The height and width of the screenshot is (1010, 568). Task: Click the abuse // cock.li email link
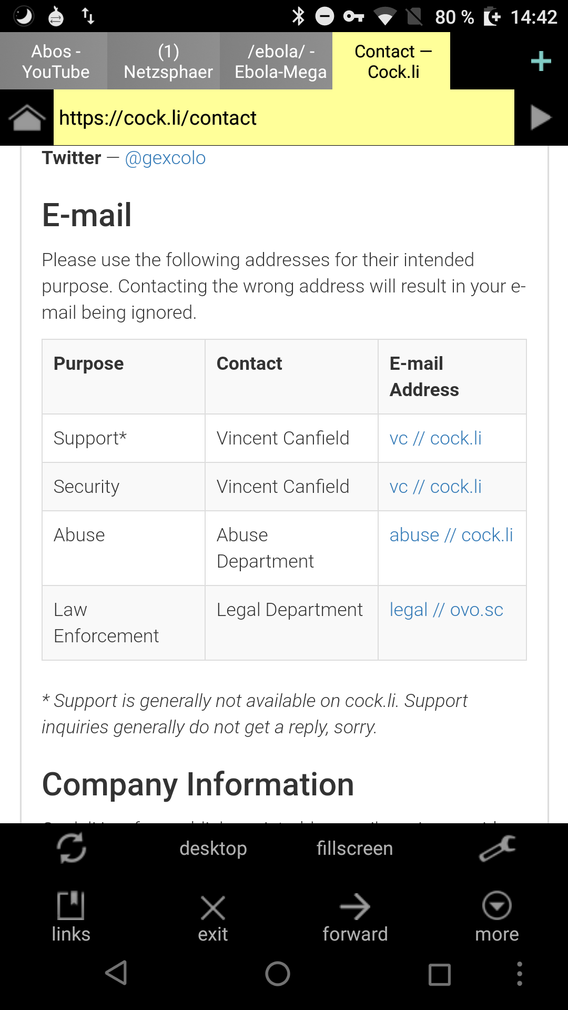[451, 535]
